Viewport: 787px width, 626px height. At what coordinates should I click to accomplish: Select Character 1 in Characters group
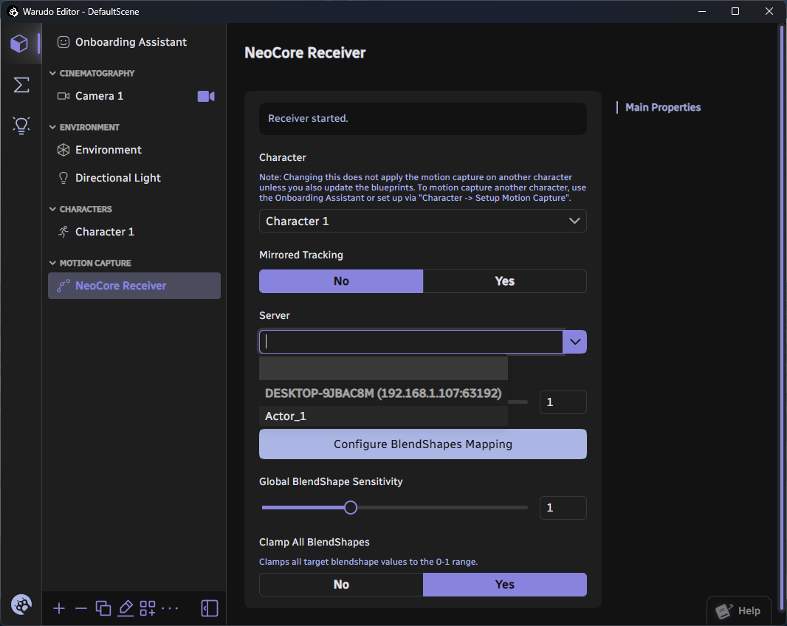pyautogui.click(x=134, y=232)
